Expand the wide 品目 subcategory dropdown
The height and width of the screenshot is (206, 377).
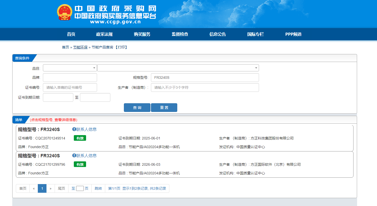[x=178, y=68]
